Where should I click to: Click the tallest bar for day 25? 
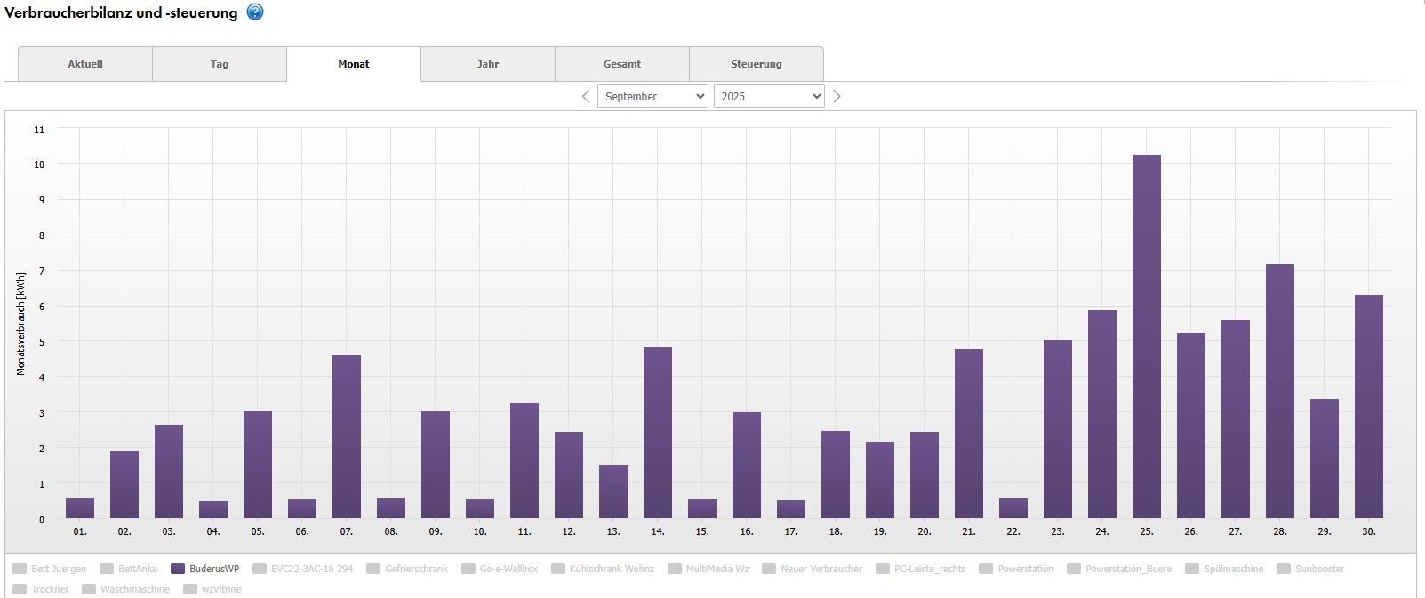pos(1146,338)
